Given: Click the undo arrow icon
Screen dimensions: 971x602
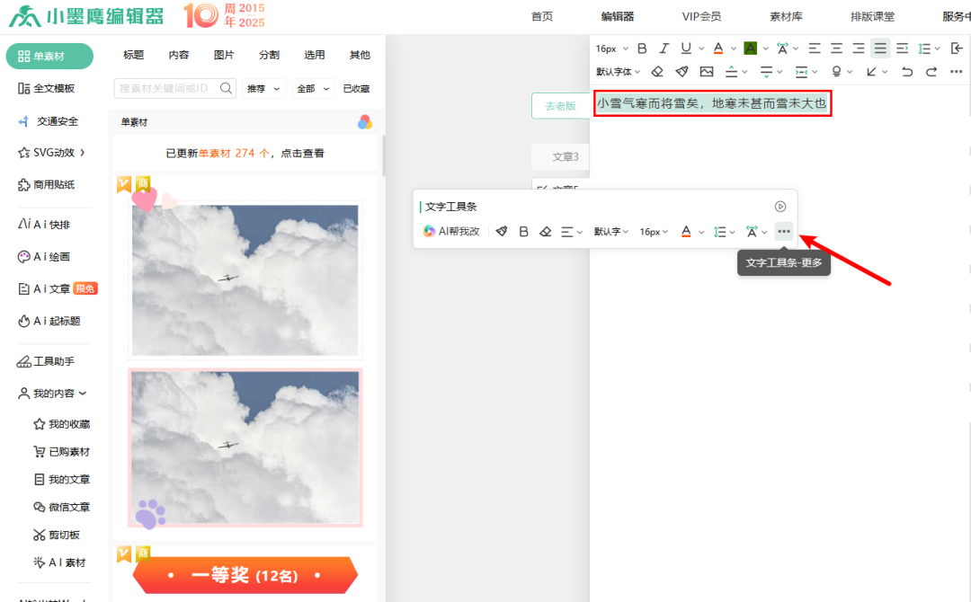Looking at the screenshot, I should coord(907,72).
